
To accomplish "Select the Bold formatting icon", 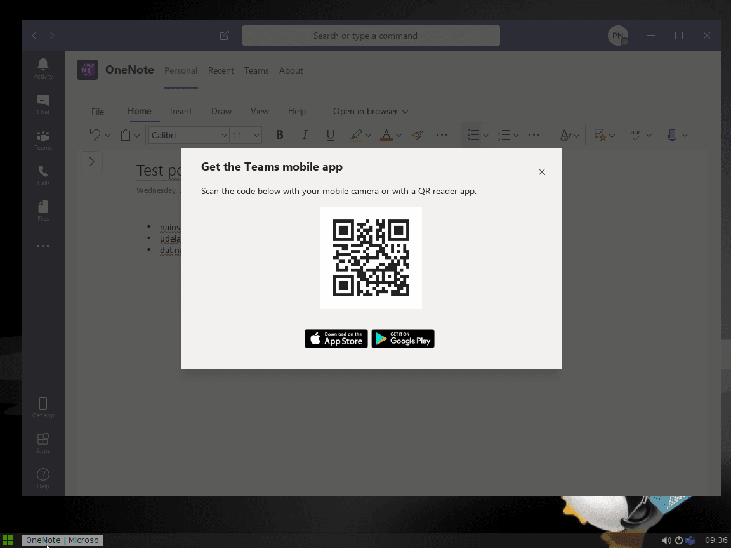I will coord(279,134).
